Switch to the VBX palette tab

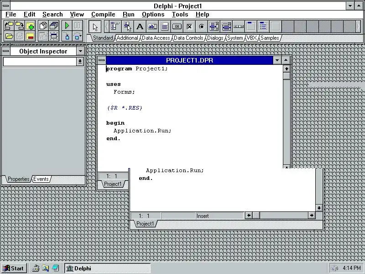[252, 38]
